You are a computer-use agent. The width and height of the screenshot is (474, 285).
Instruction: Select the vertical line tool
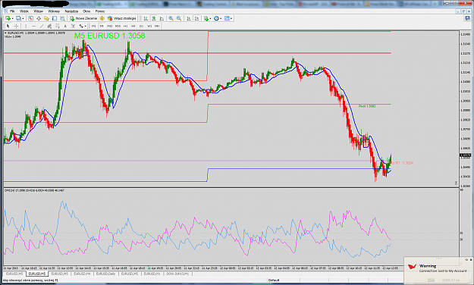[x=26, y=26]
